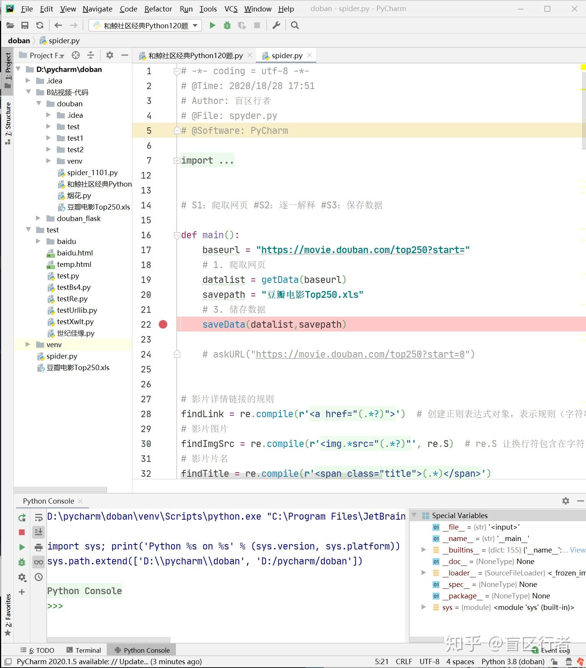The height and width of the screenshot is (668, 586).
Task: Toggle soft-wrap icon in console
Action: (39, 518)
